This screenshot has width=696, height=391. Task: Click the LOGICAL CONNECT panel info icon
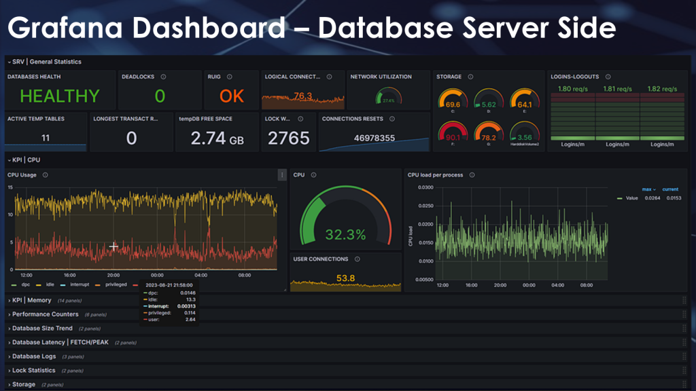tap(330, 77)
